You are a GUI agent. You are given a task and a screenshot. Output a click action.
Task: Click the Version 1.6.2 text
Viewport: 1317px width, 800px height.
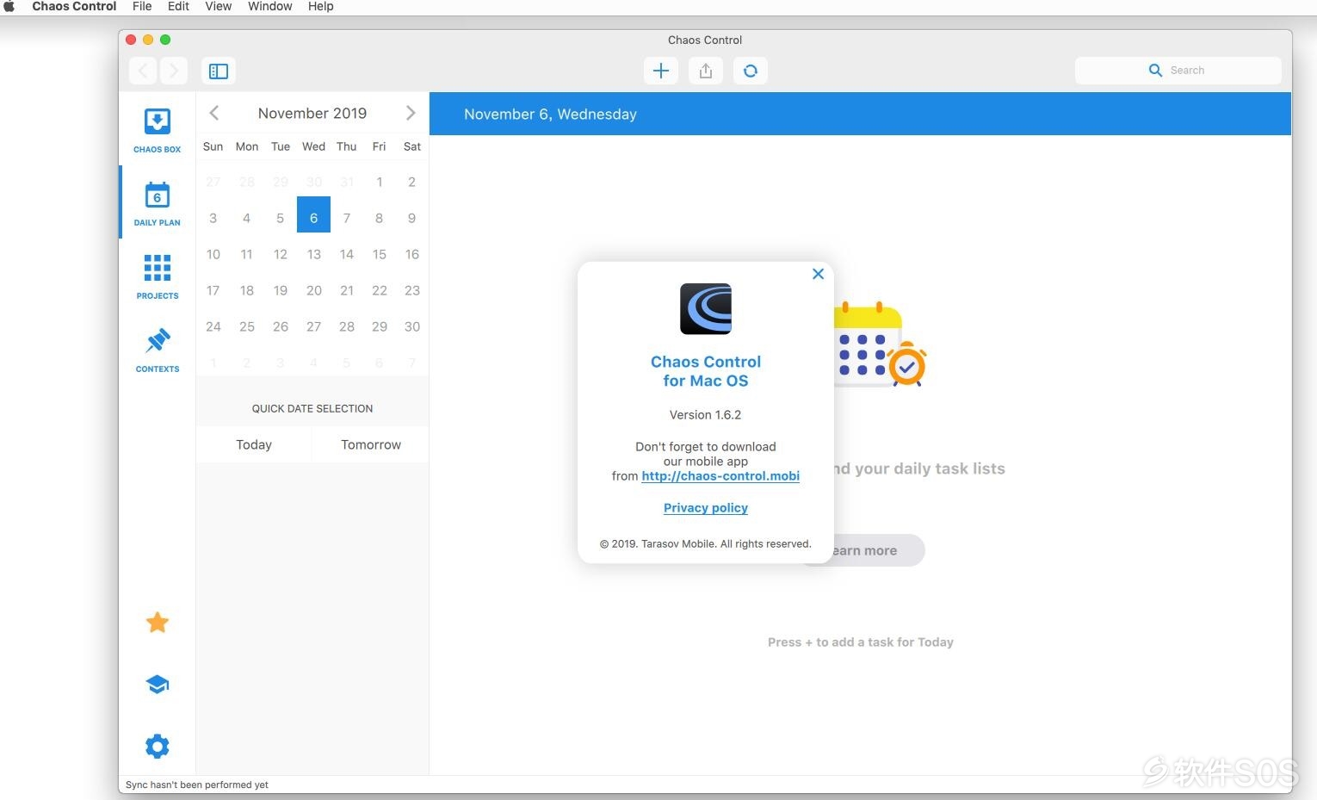[x=706, y=415]
